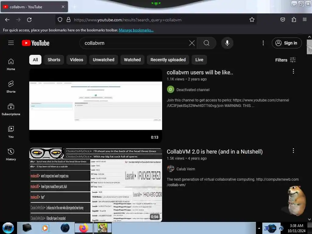Play the 0:13 collabvm users video thumbnail
The image size is (312, 234).
[x=95, y=106]
